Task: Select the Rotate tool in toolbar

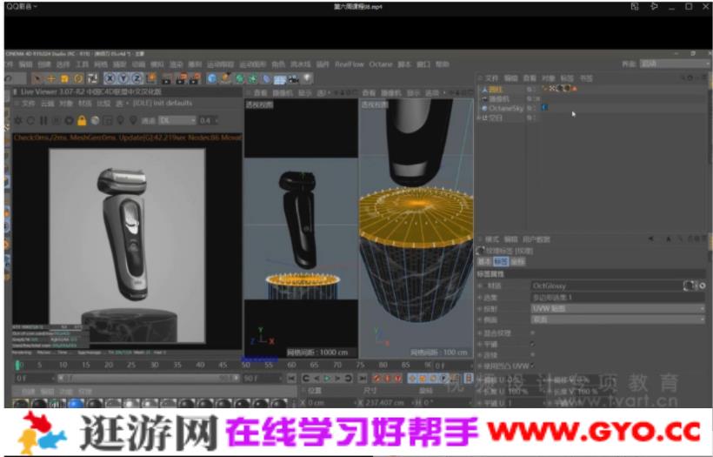Action: click(x=78, y=78)
